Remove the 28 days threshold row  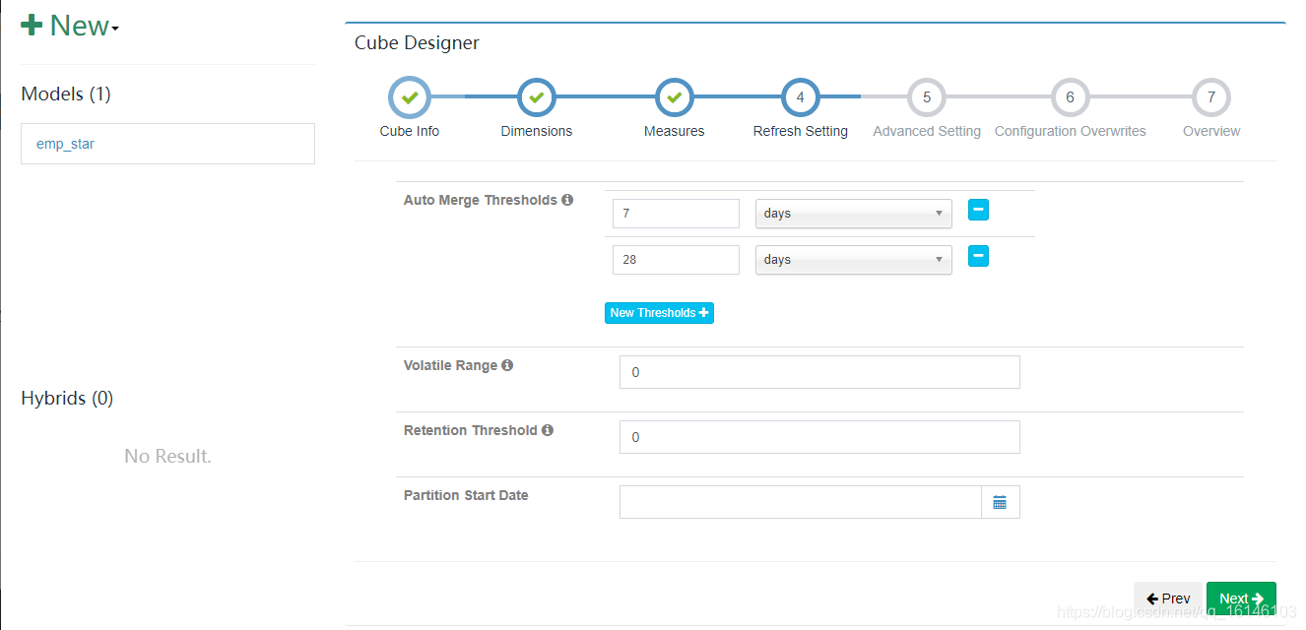coord(978,256)
